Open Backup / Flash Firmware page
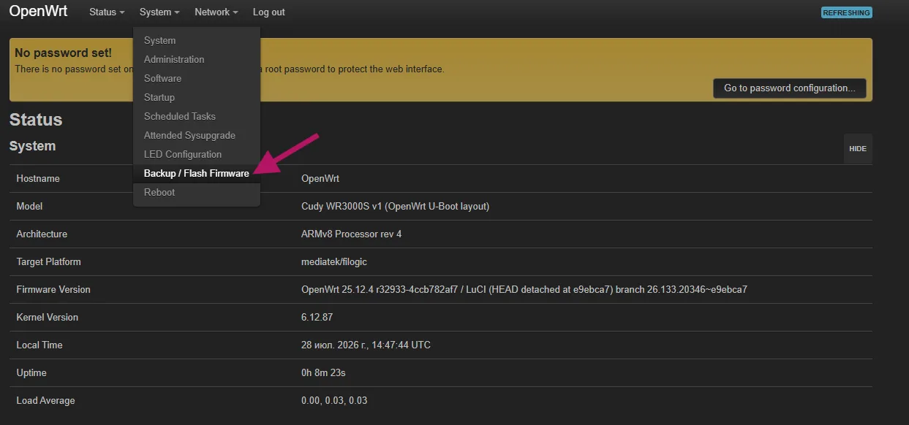 [197, 173]
